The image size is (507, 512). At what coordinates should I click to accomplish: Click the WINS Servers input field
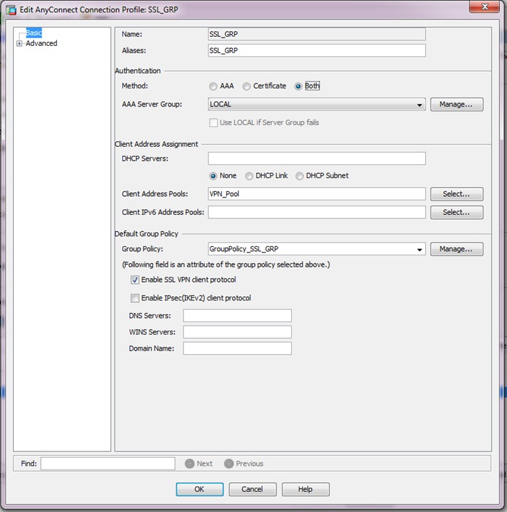(238, 332)
